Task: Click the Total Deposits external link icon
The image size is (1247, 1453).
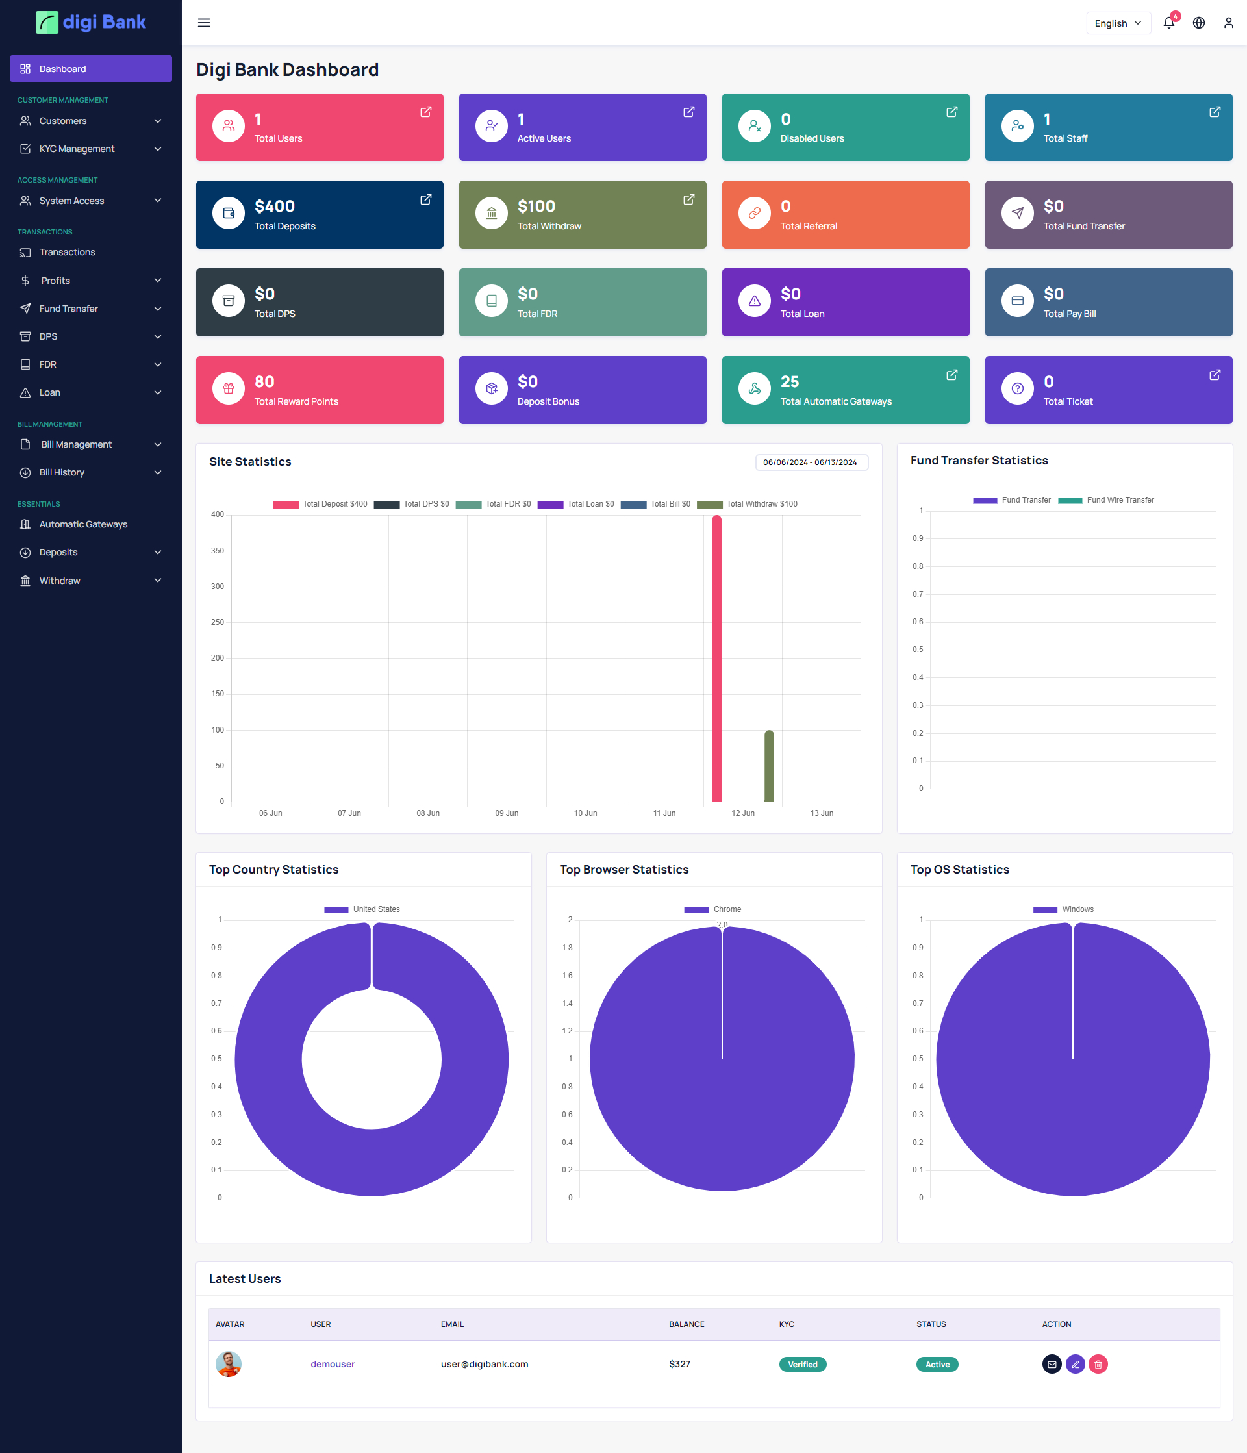Action: point(425,199)
